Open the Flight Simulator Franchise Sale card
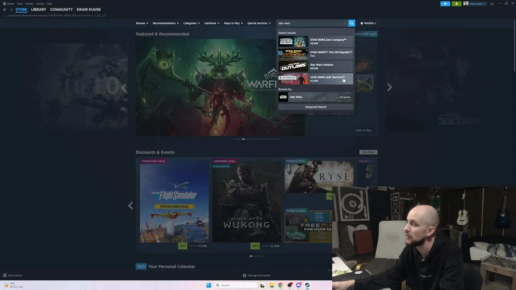 tap(174, 204)
